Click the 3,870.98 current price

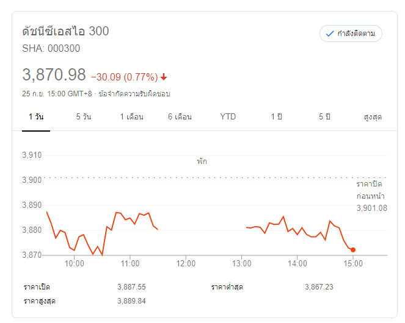click(x=54, y=76)
